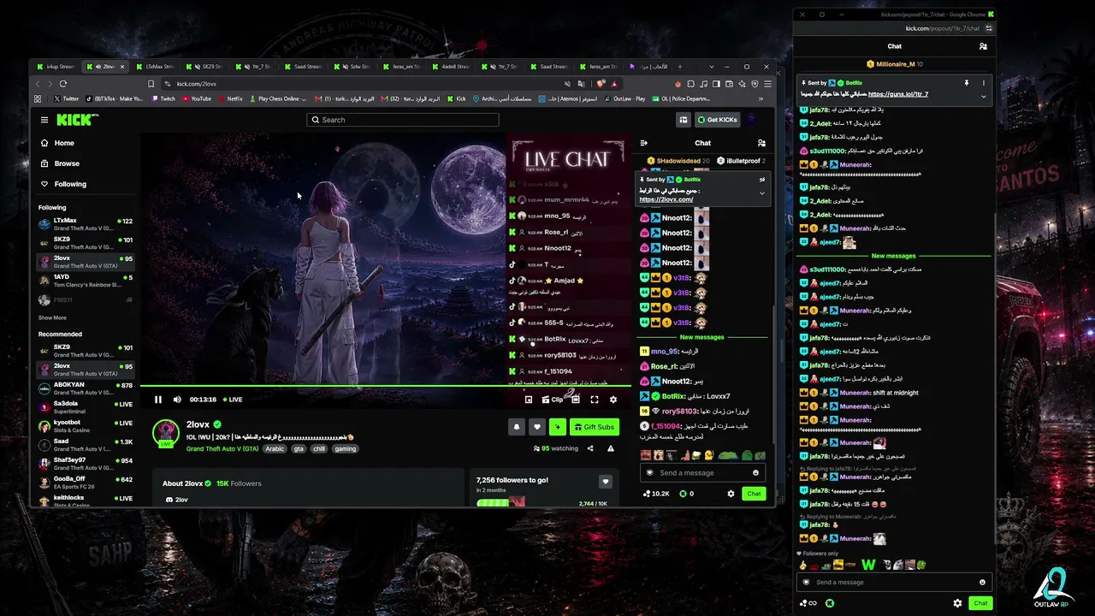
Task: Open browser tab search dropdown
Action: [711, 66]
